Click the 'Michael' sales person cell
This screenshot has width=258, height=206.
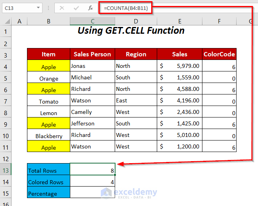click(x=92, y=77)
